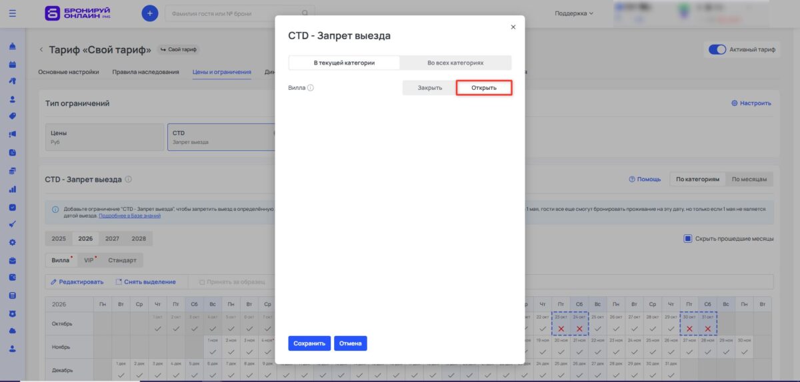Click the Сохранить button
Image resolution: width=800 pixels, height=382 pixels.
point(309,343)
